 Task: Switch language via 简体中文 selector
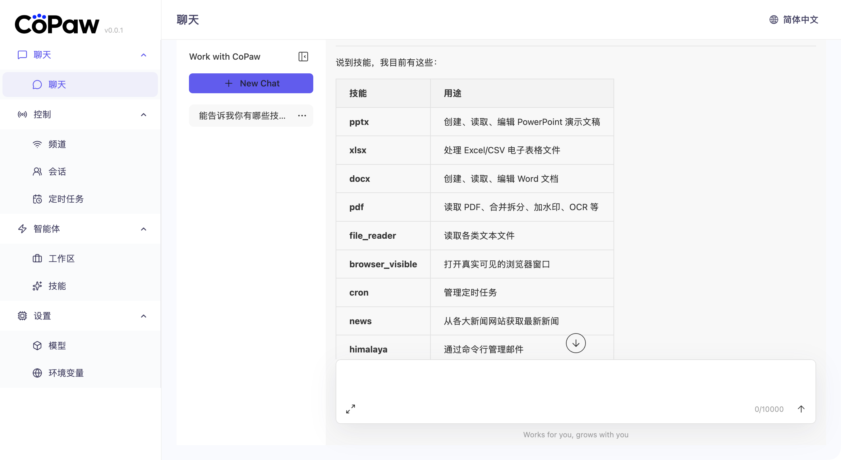[800, 20]
